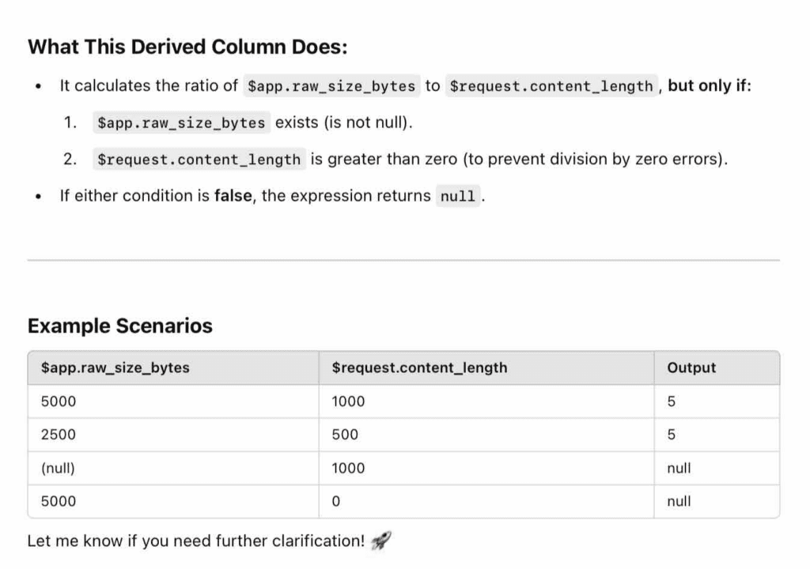Click the 500 table cell
The height and width of the screenshot is (569, 810).
(345, 435)
